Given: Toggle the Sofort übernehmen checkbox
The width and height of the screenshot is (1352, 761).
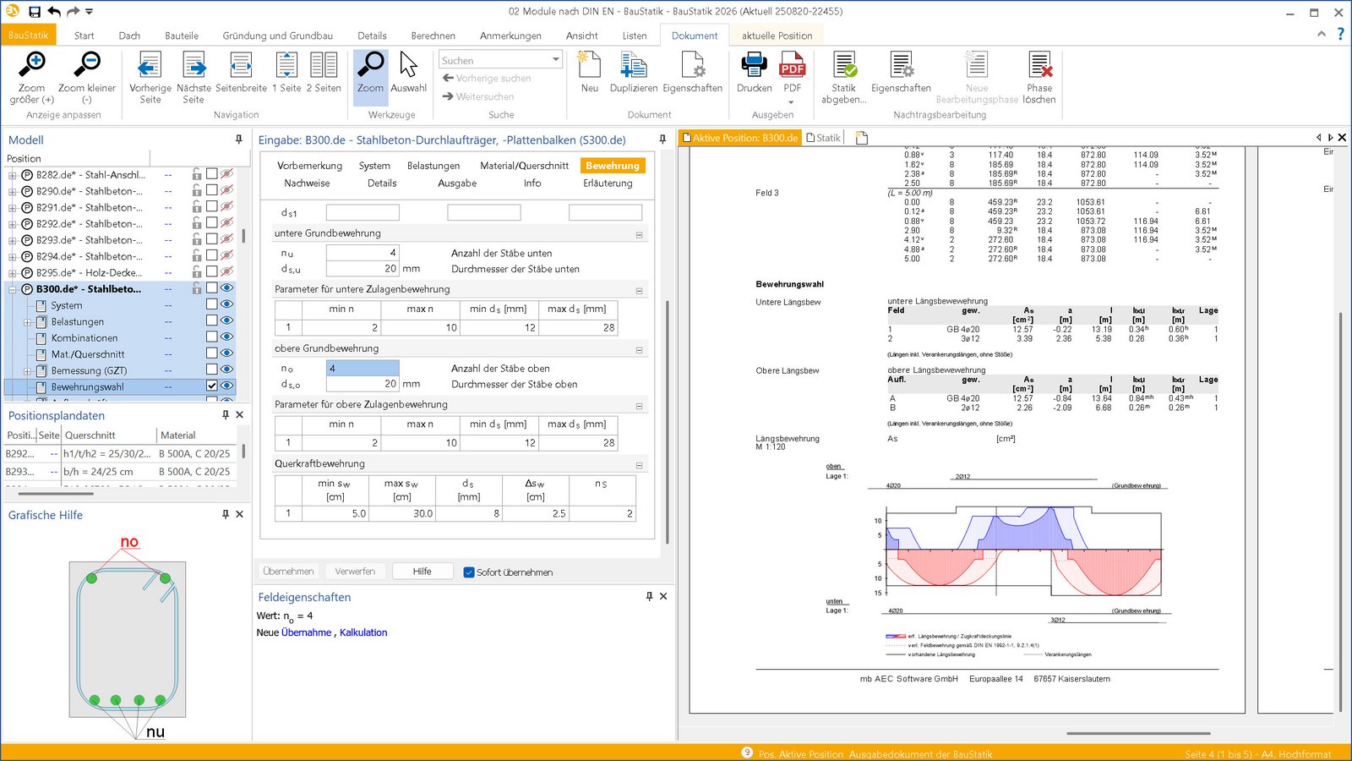Looking at the screenshot, I should [x=469, y=572].
